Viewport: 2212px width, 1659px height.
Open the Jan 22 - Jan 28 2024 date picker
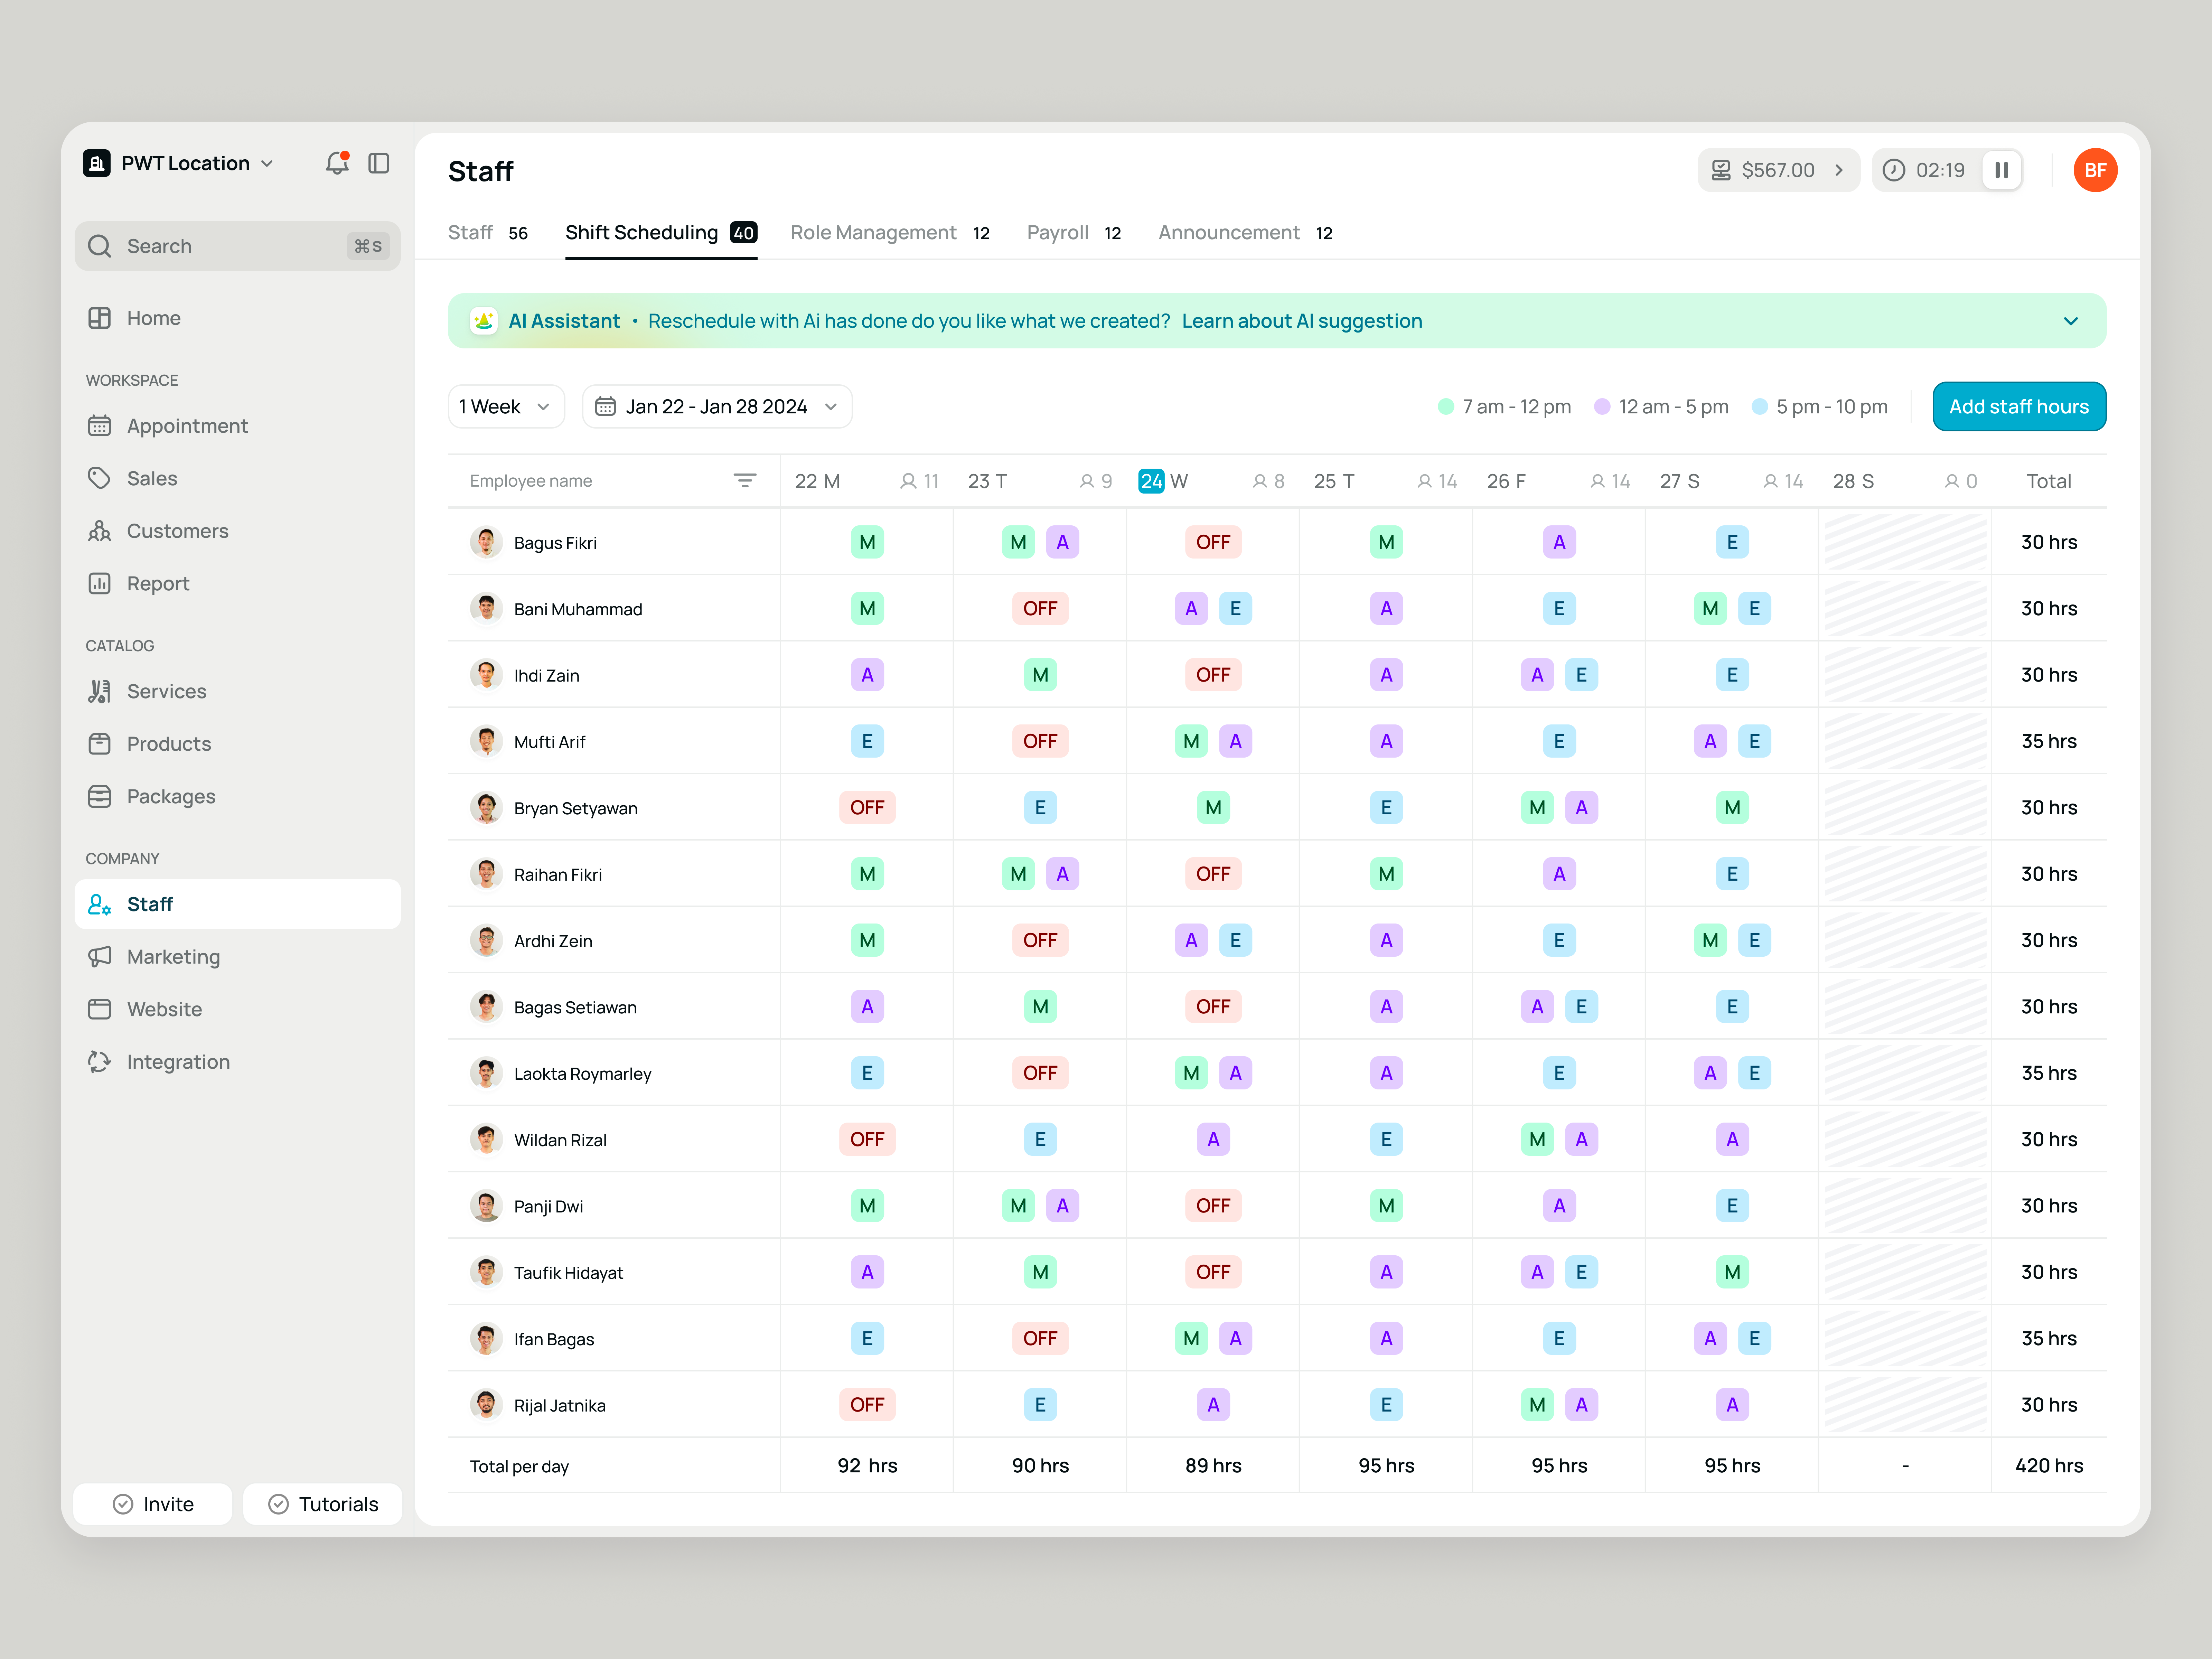pyautogui.click(x=717, y=407)
